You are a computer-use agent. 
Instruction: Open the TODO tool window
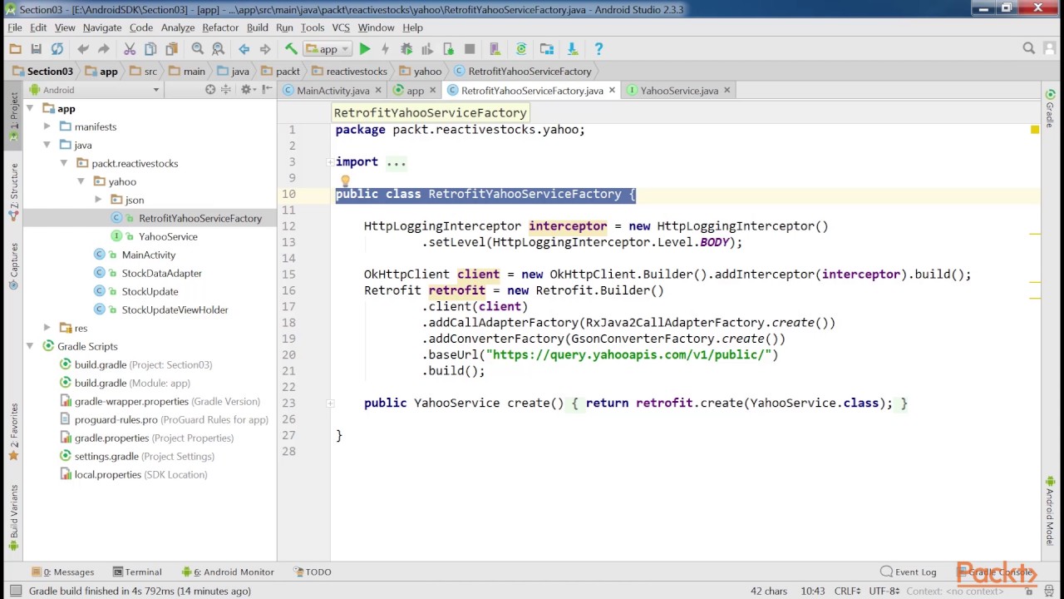pos(313,572)
